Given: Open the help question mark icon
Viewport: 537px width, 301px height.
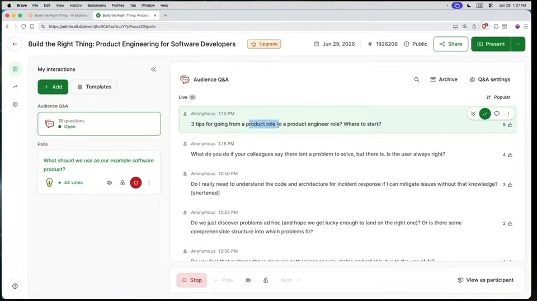Looking at the screenshot, I should tap(15, 286).
